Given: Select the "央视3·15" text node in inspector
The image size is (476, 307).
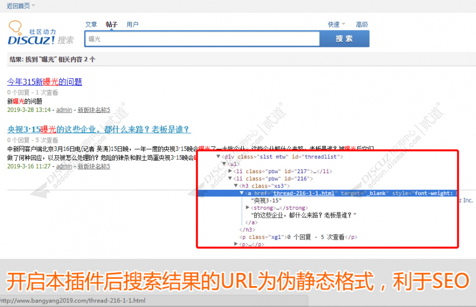Looking at the screenshot, I should pos(266,200).
